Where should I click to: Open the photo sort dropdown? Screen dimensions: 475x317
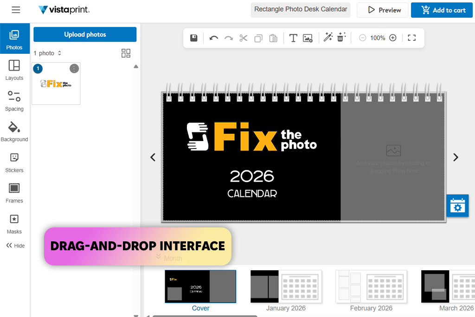click(48, 53)
